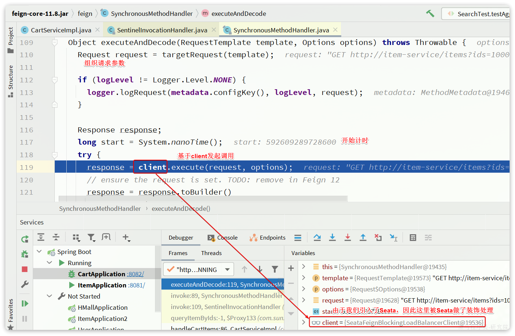The image size is (515, 336).
Task: Click the Step Out debugger icon
Action: (x=363, y=237)
